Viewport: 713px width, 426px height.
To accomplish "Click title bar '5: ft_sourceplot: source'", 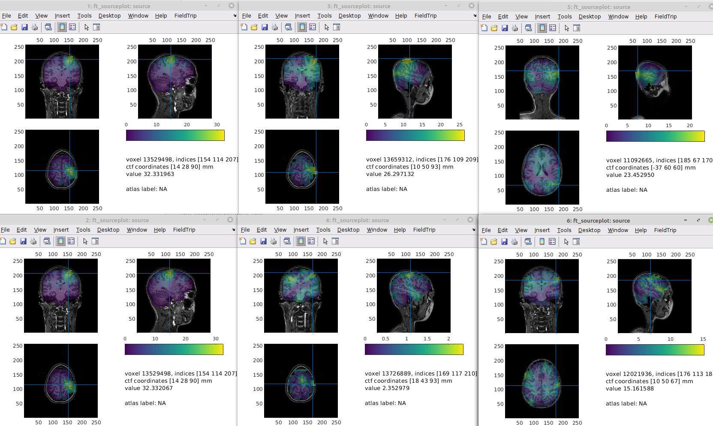I will pos(599,7).
